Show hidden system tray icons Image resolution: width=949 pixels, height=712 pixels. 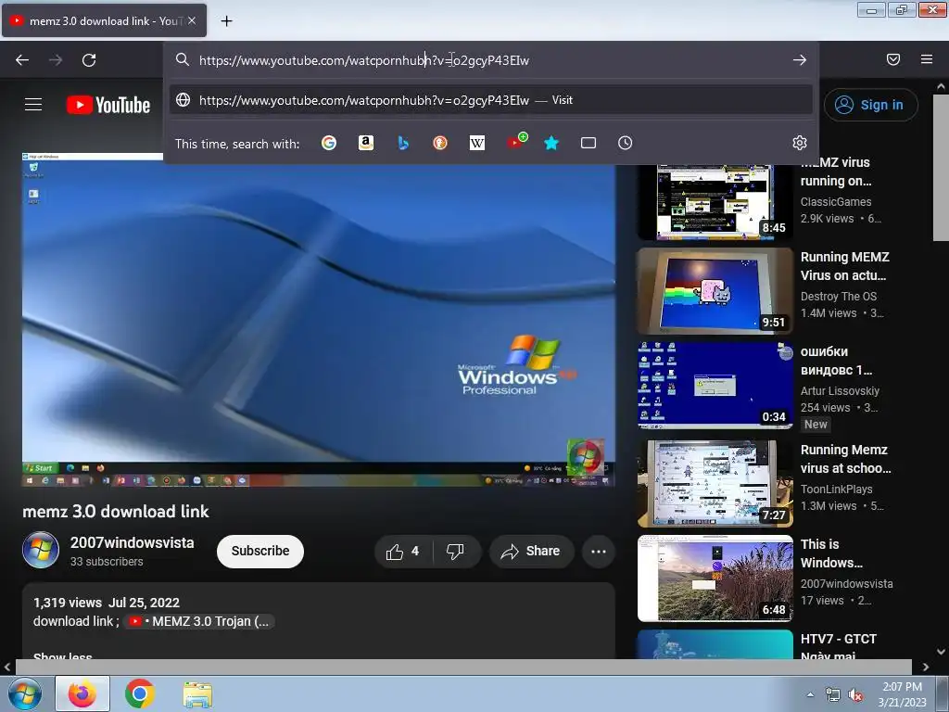(810, 694)
